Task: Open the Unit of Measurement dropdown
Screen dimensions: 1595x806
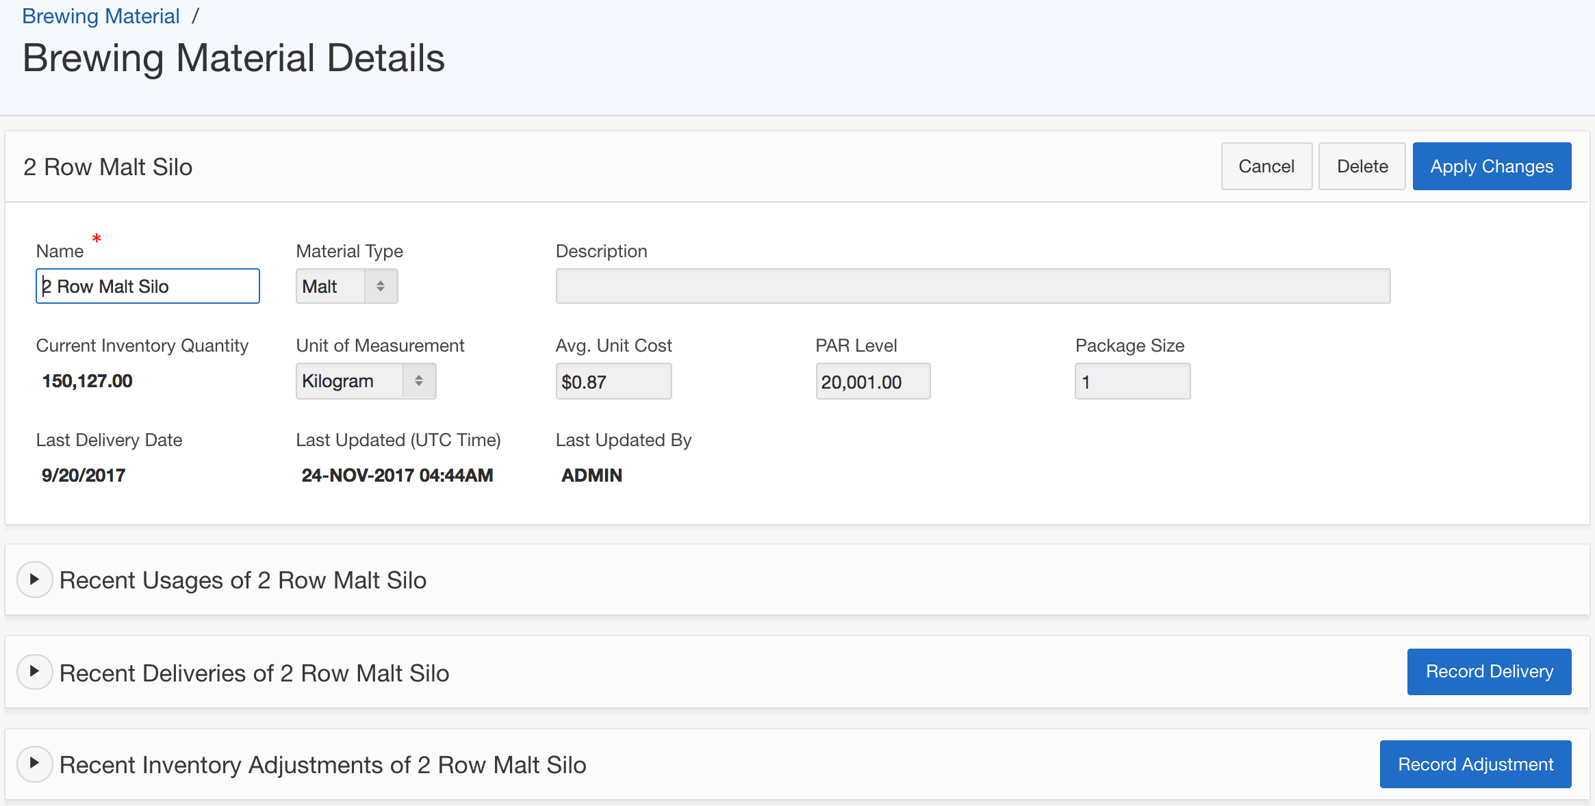Action: click(366, 381)
